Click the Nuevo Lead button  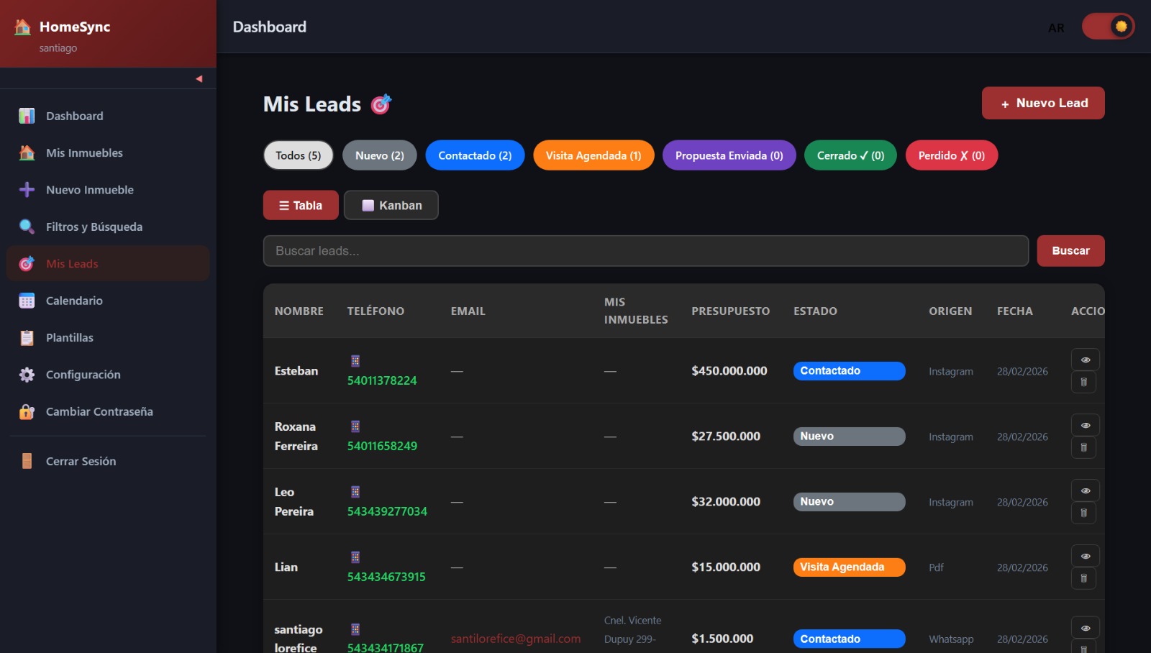pyautogui.click(x=1042, y=104)
